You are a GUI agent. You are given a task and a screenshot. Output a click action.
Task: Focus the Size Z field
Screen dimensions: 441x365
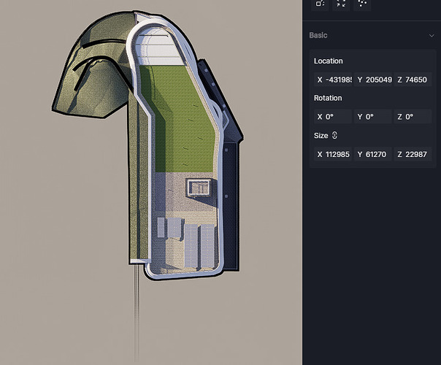click(x=413, y=154)
